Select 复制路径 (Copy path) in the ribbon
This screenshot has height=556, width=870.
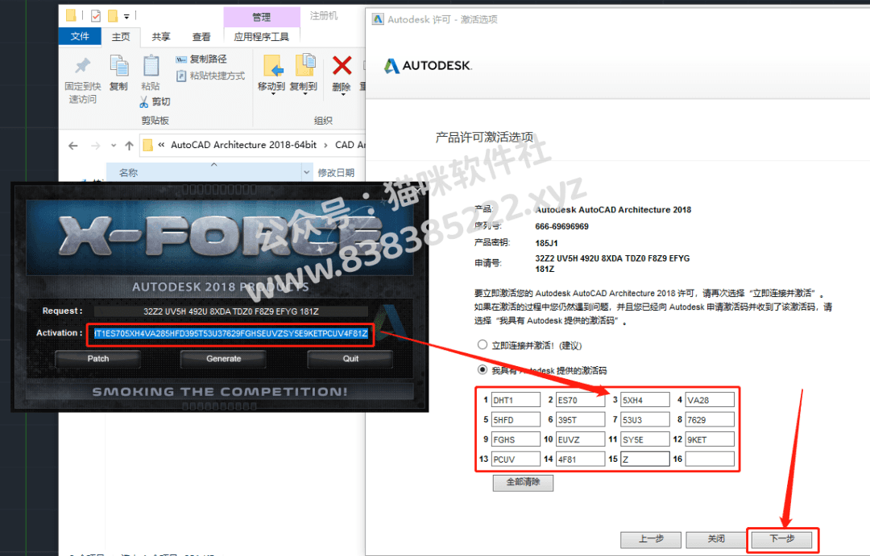[201, 60]
